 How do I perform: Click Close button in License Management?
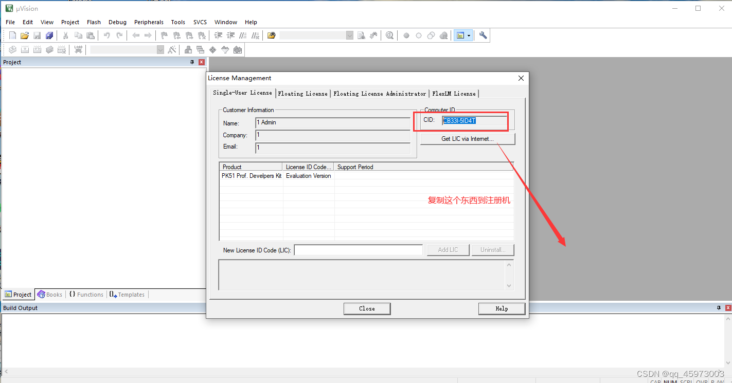(367, 308)
